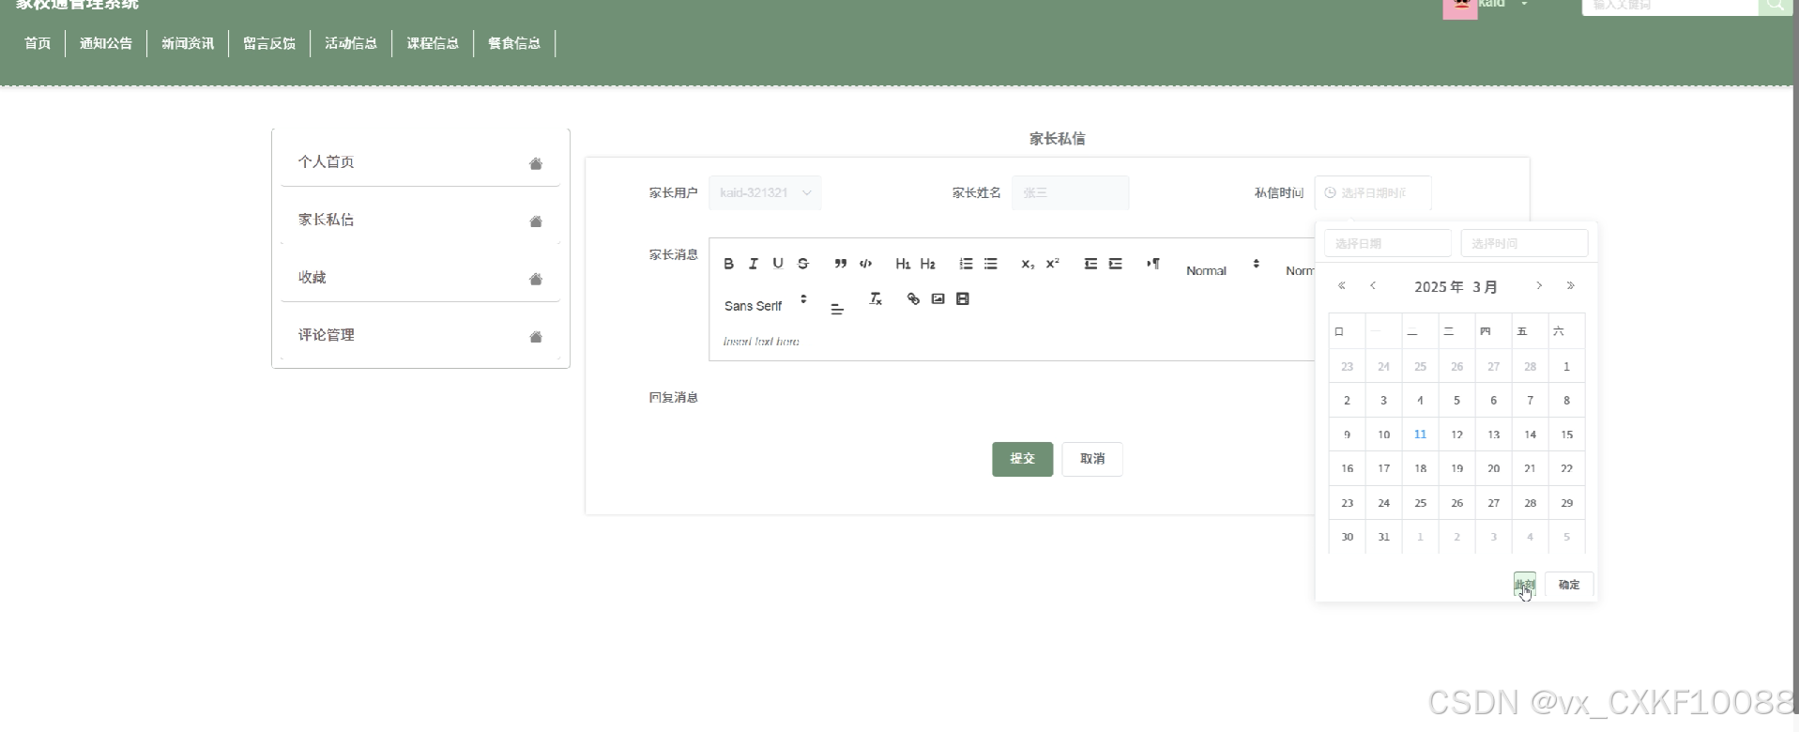Open 评论管理 in the sidebar
The height and width of the screenshot is (732, 1799).
(419, 335)
